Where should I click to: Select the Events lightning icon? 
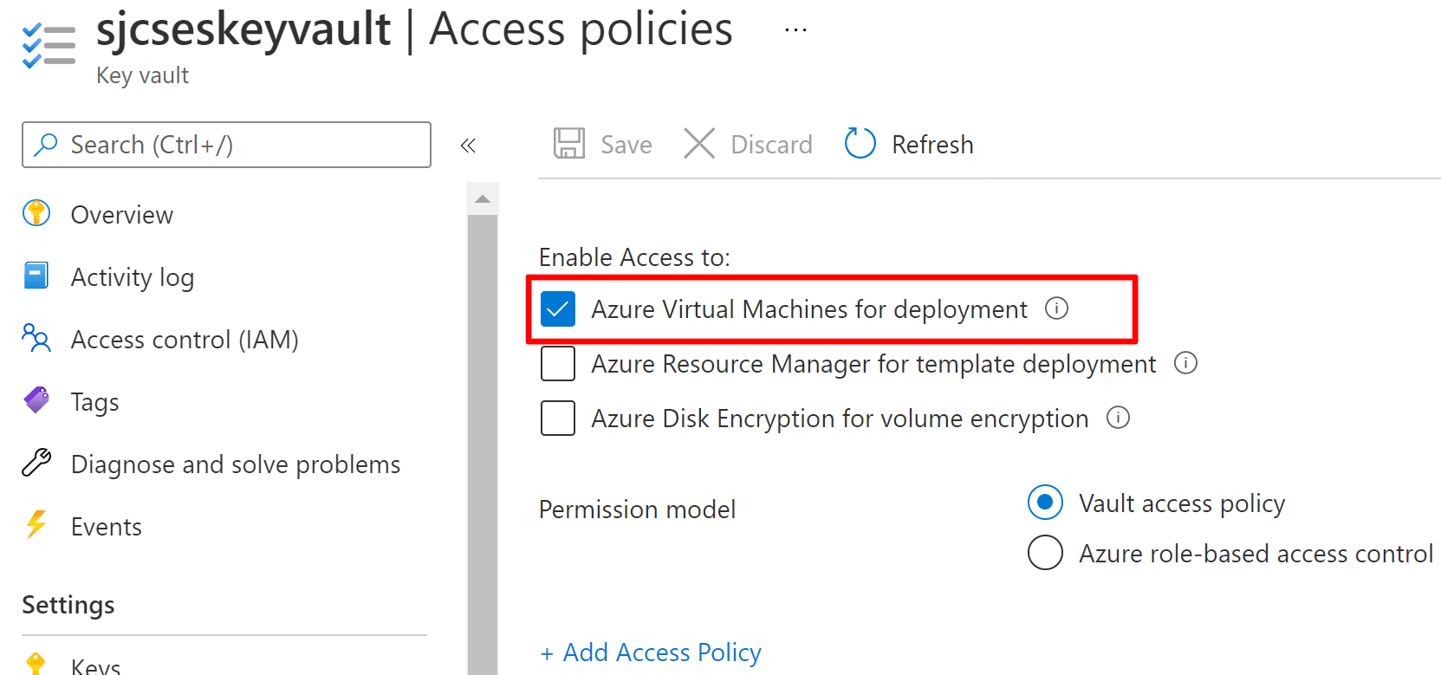click(36, 525)
